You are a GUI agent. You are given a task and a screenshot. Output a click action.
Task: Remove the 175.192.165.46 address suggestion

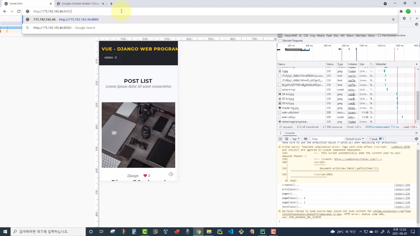pyautogui.click(x=393, y=19)
